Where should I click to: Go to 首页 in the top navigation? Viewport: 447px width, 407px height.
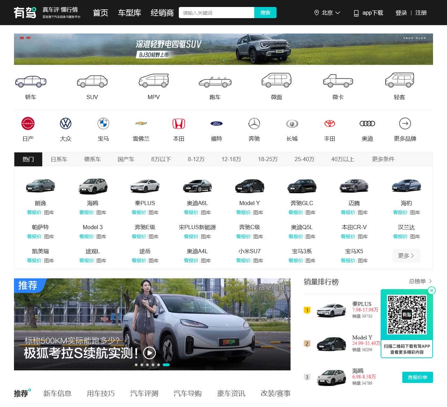pos(101,13)
